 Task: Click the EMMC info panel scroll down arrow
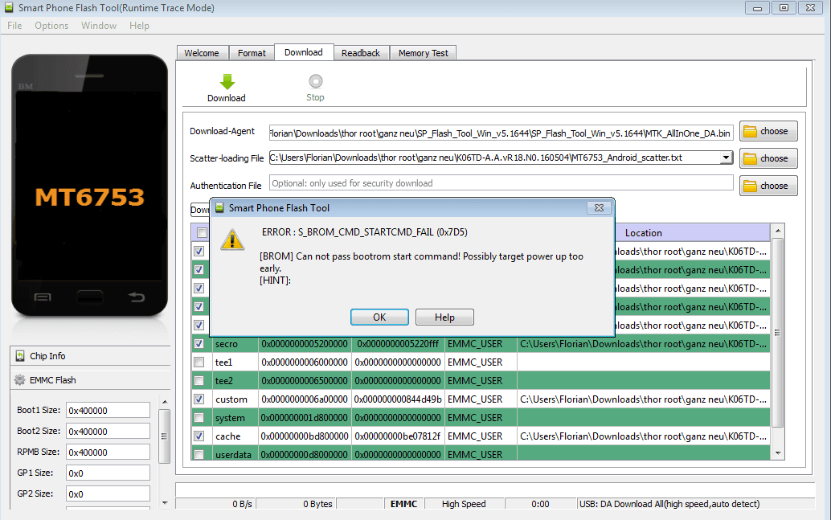[x=165, y=503]
